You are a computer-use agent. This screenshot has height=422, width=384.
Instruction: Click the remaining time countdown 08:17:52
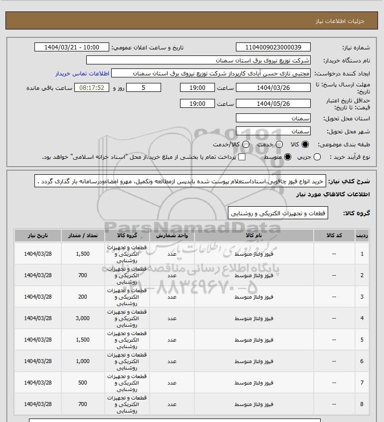[92, 87]
